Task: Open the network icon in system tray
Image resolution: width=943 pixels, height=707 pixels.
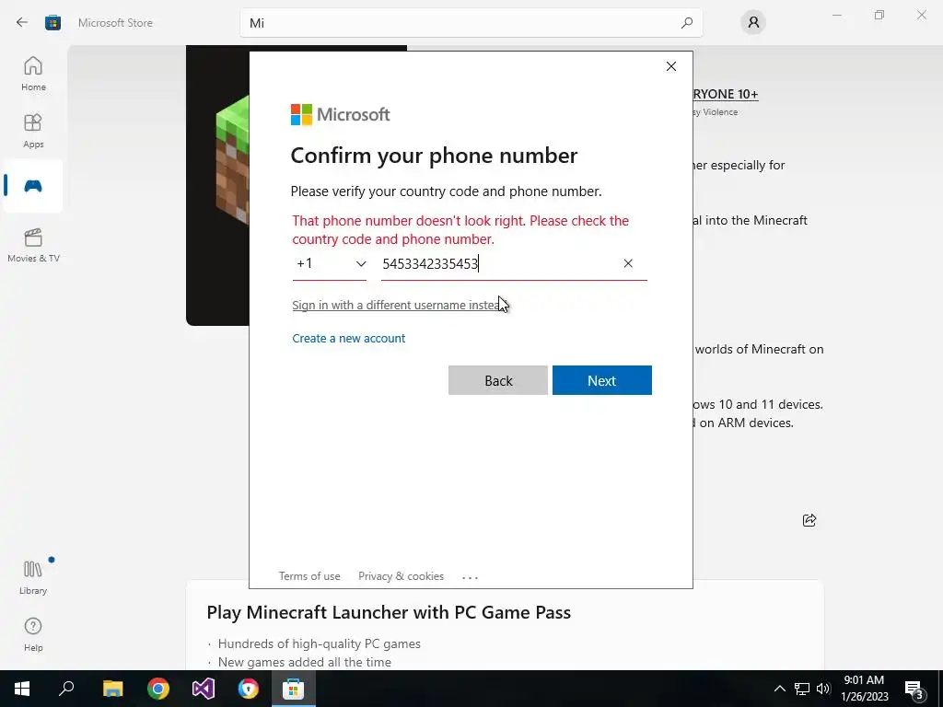Action: tap(802, 689)
